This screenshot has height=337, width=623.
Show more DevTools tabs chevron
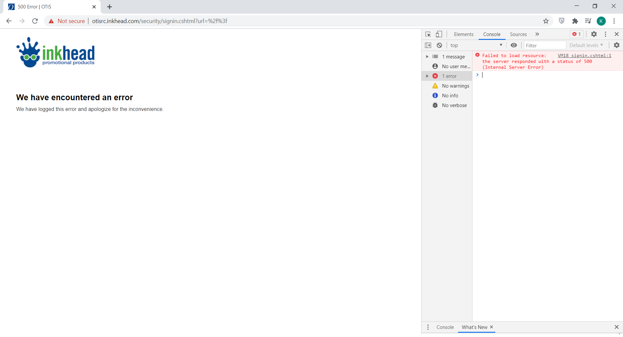point(537,34)
